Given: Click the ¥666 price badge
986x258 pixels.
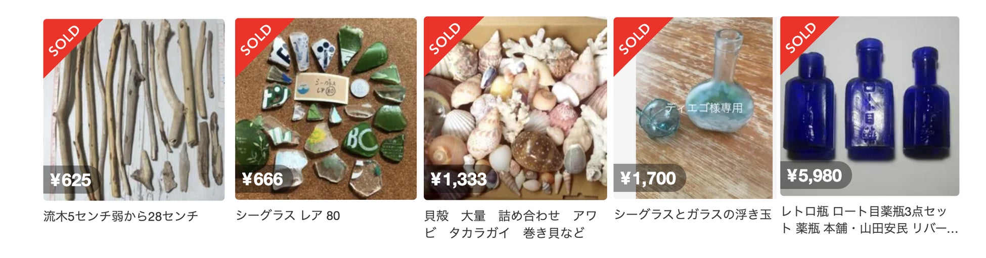Looking at the screenshot, I should coord(263,179).
